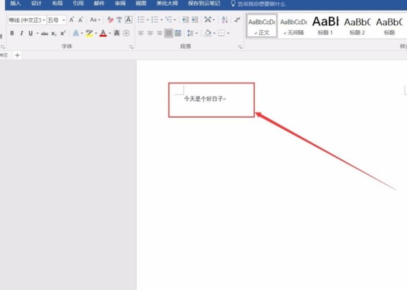Show paragraph marks icon
The width and height of the screenshot is (407, 290).
(237, 20)
